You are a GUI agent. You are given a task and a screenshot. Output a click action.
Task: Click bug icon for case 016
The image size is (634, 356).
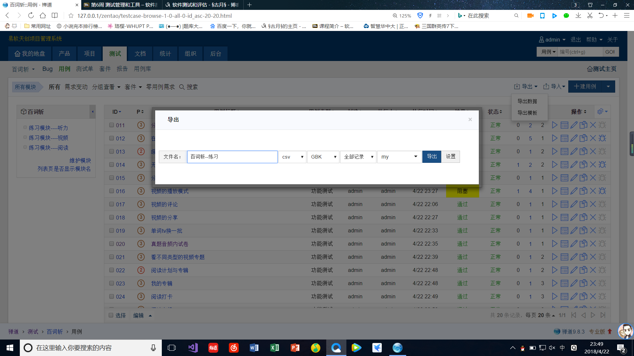pos(602,191)
